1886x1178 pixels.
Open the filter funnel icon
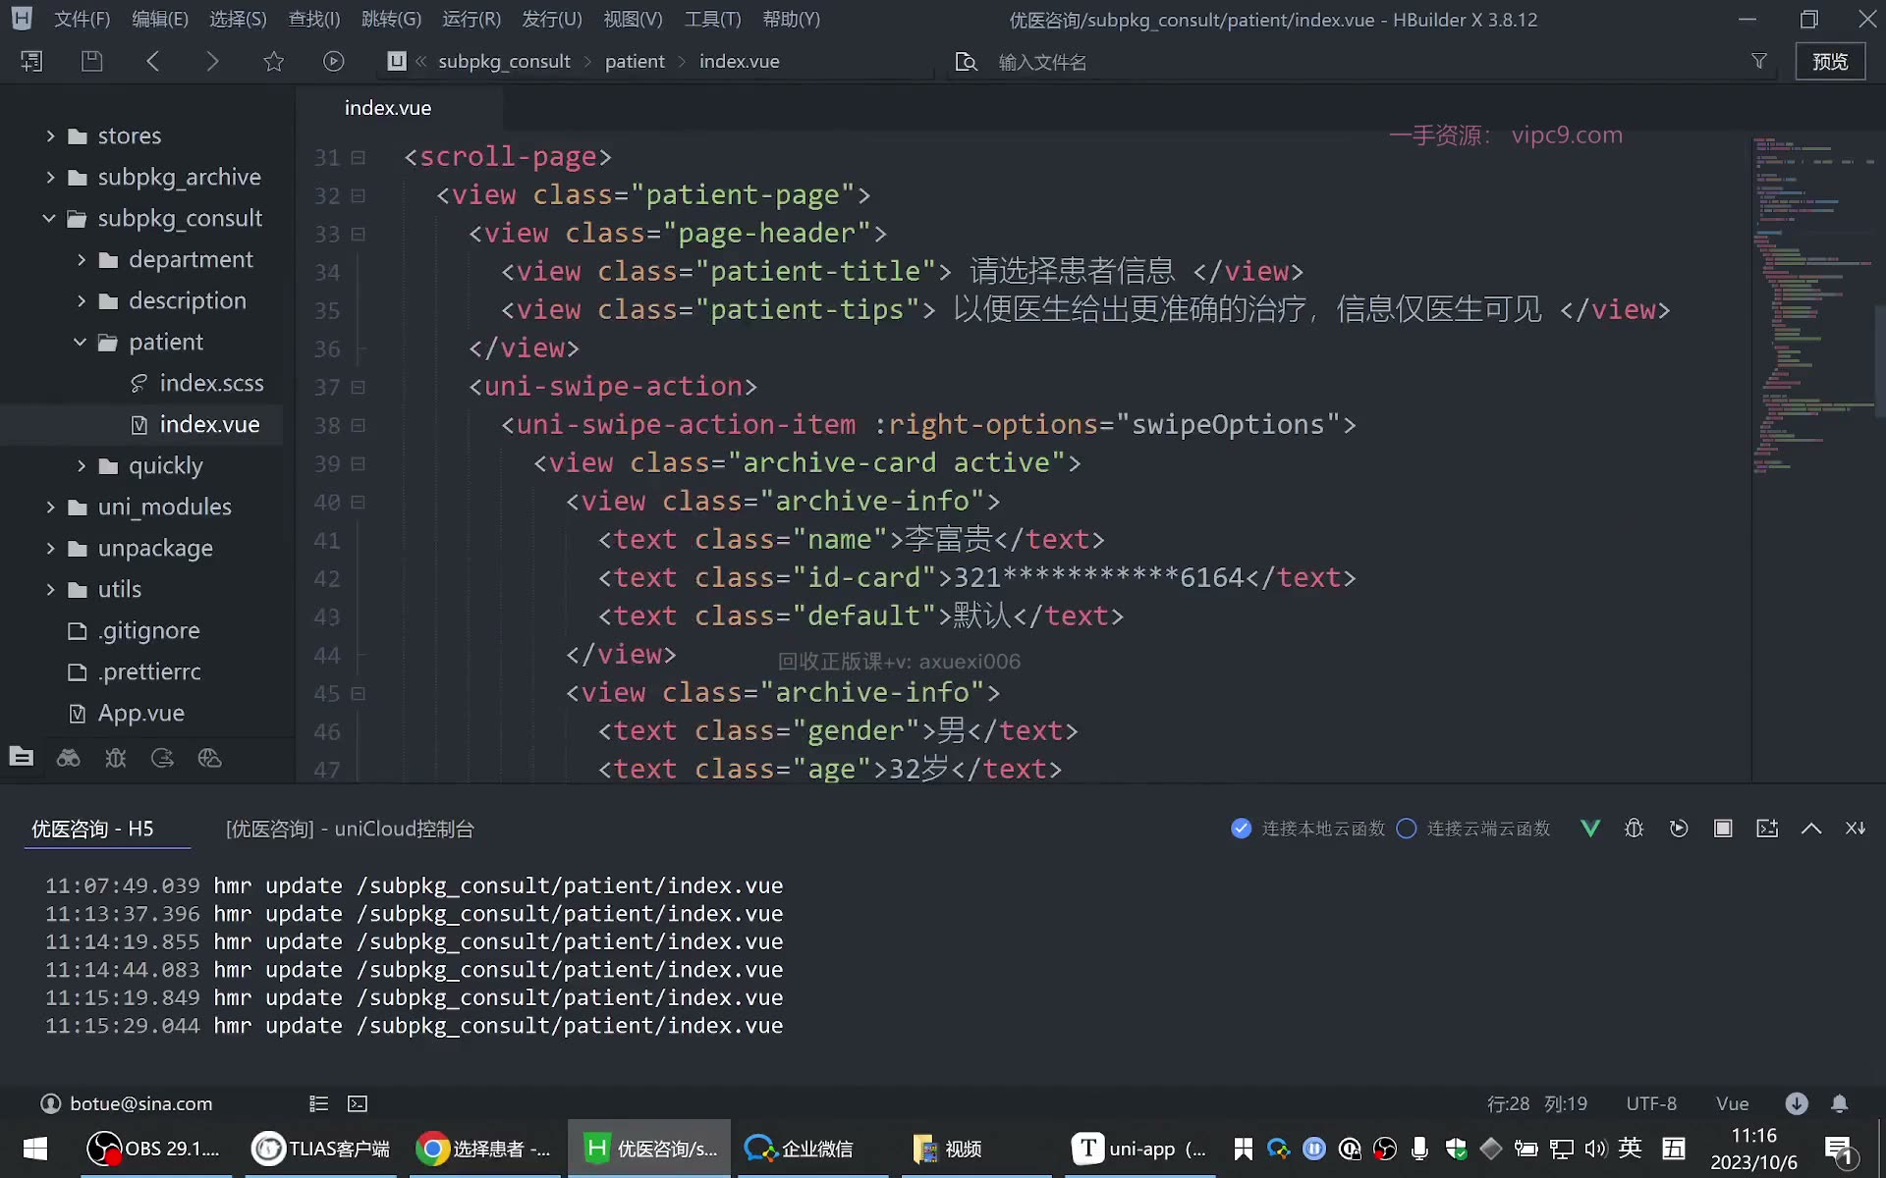coord(1759,61)
